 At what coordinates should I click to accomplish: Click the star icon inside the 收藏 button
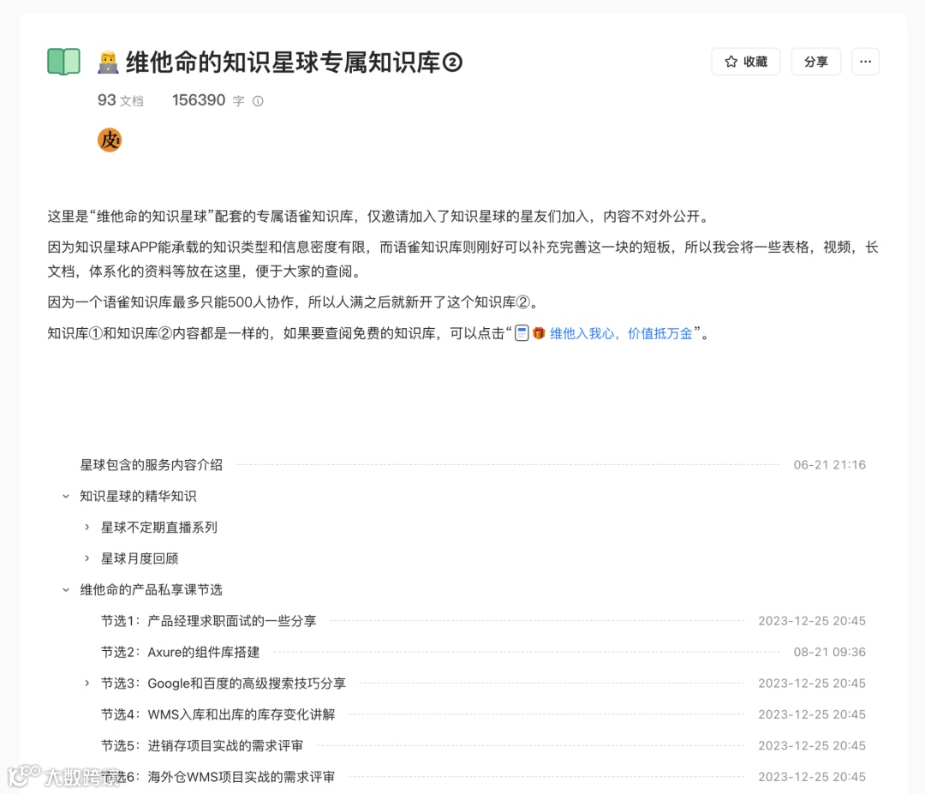tap(730, 61)
